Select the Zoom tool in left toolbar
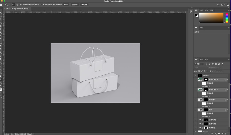This screenshot has width=231, height=135. click(1, 79)
